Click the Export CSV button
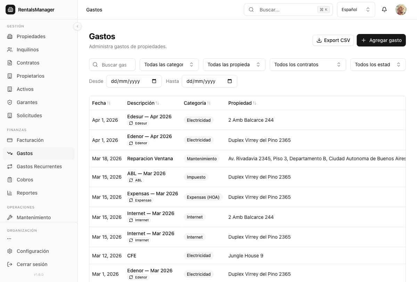The height and width of the screenshot is (282, 417). click(x=333, y=40)
